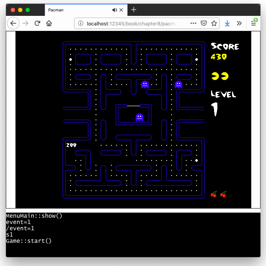Open the browser home page
This screenshot has height=266, width=266.
click(49, 23)
